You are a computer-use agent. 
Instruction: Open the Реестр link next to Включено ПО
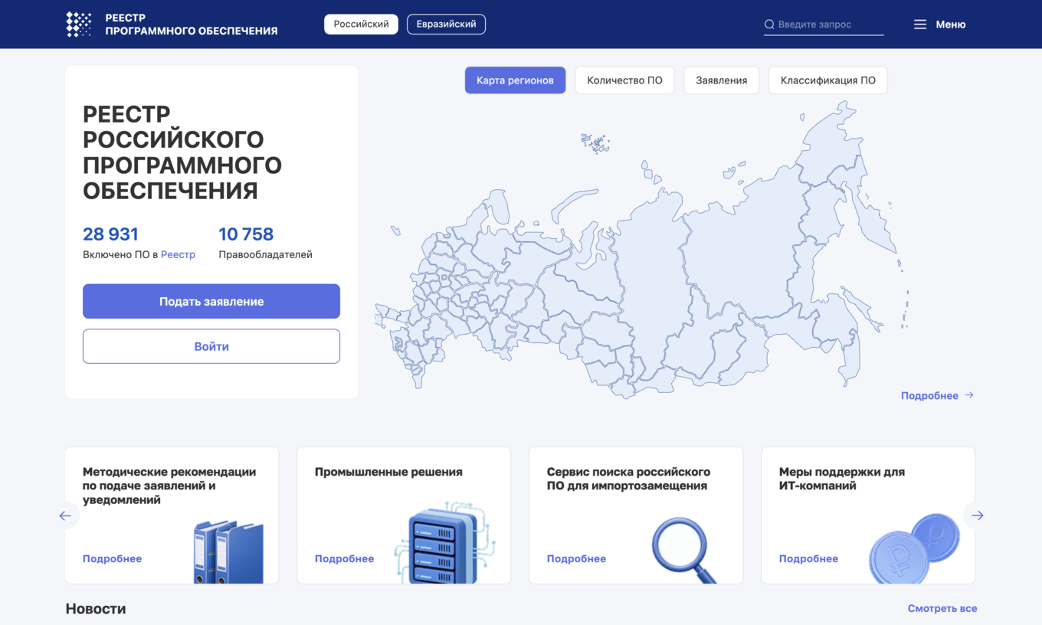click(x=178, y=254)
